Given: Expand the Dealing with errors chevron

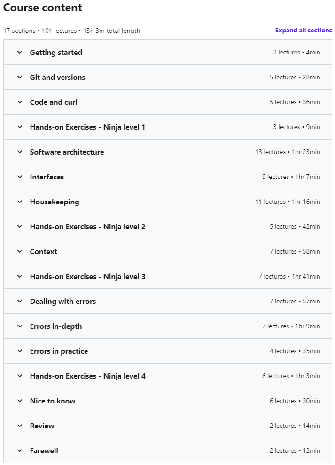Looking at the screenshot, I should [20, 301].
